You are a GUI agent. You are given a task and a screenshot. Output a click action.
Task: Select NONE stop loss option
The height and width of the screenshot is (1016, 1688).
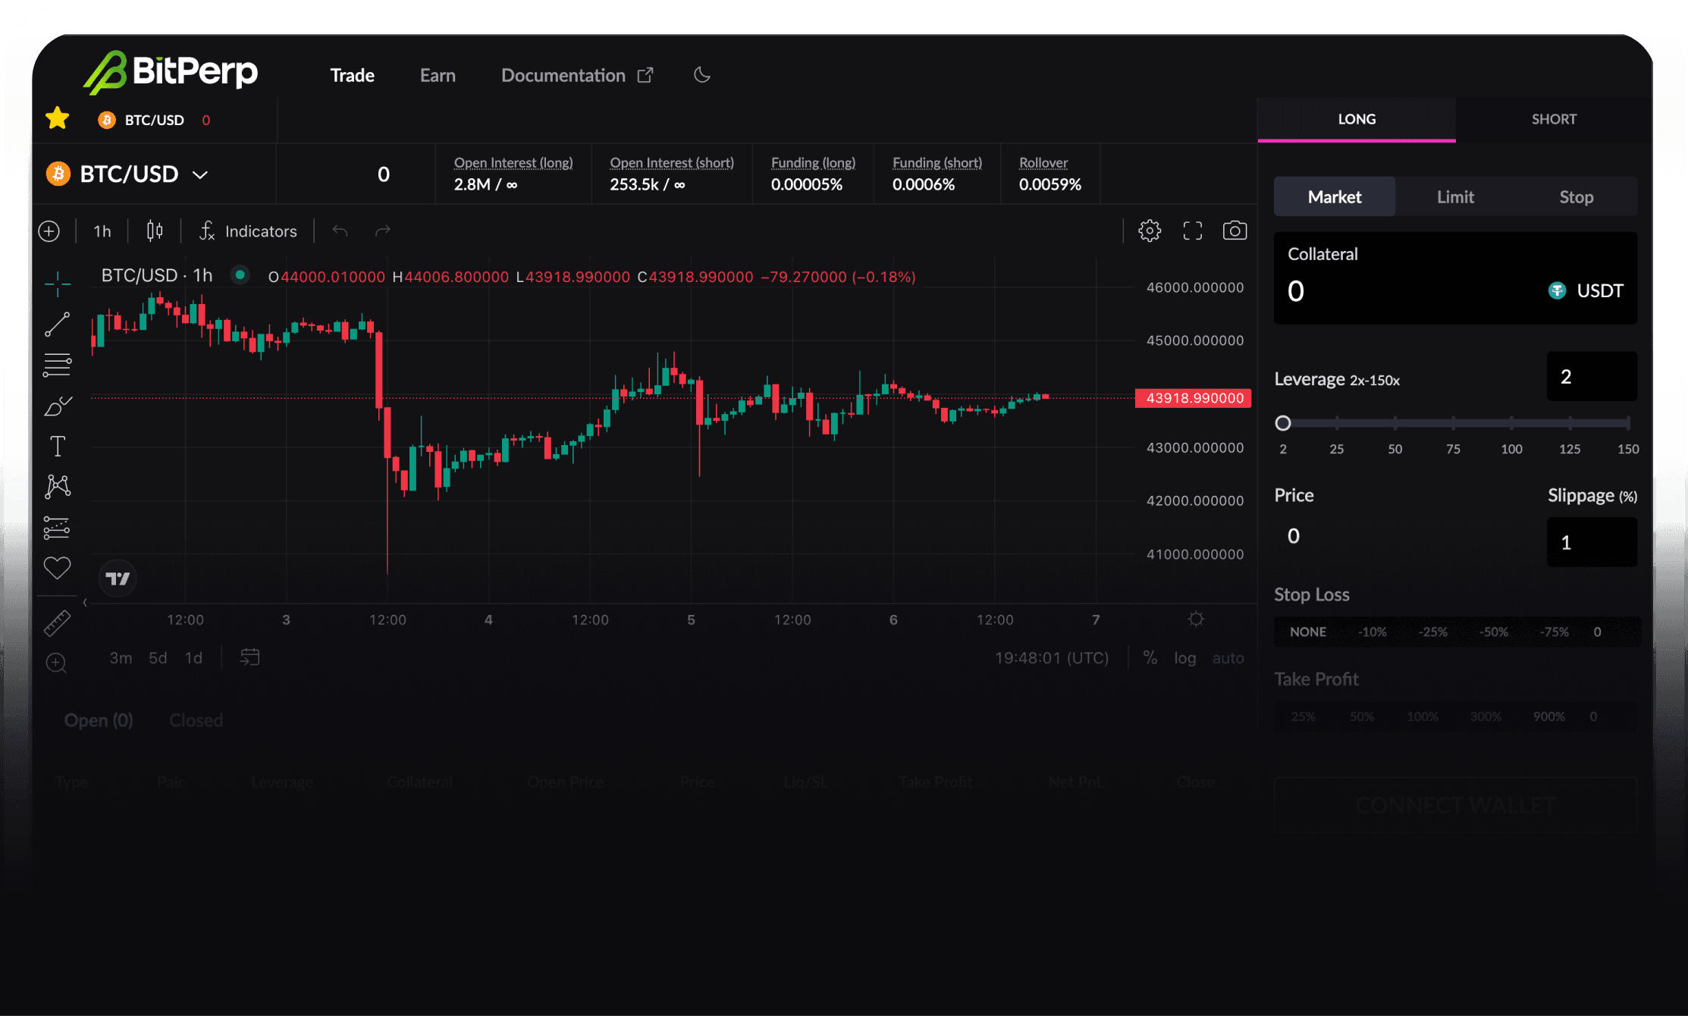click(1308, 632)
